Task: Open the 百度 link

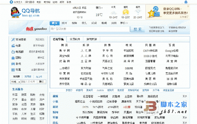Action: coord(172,45)
